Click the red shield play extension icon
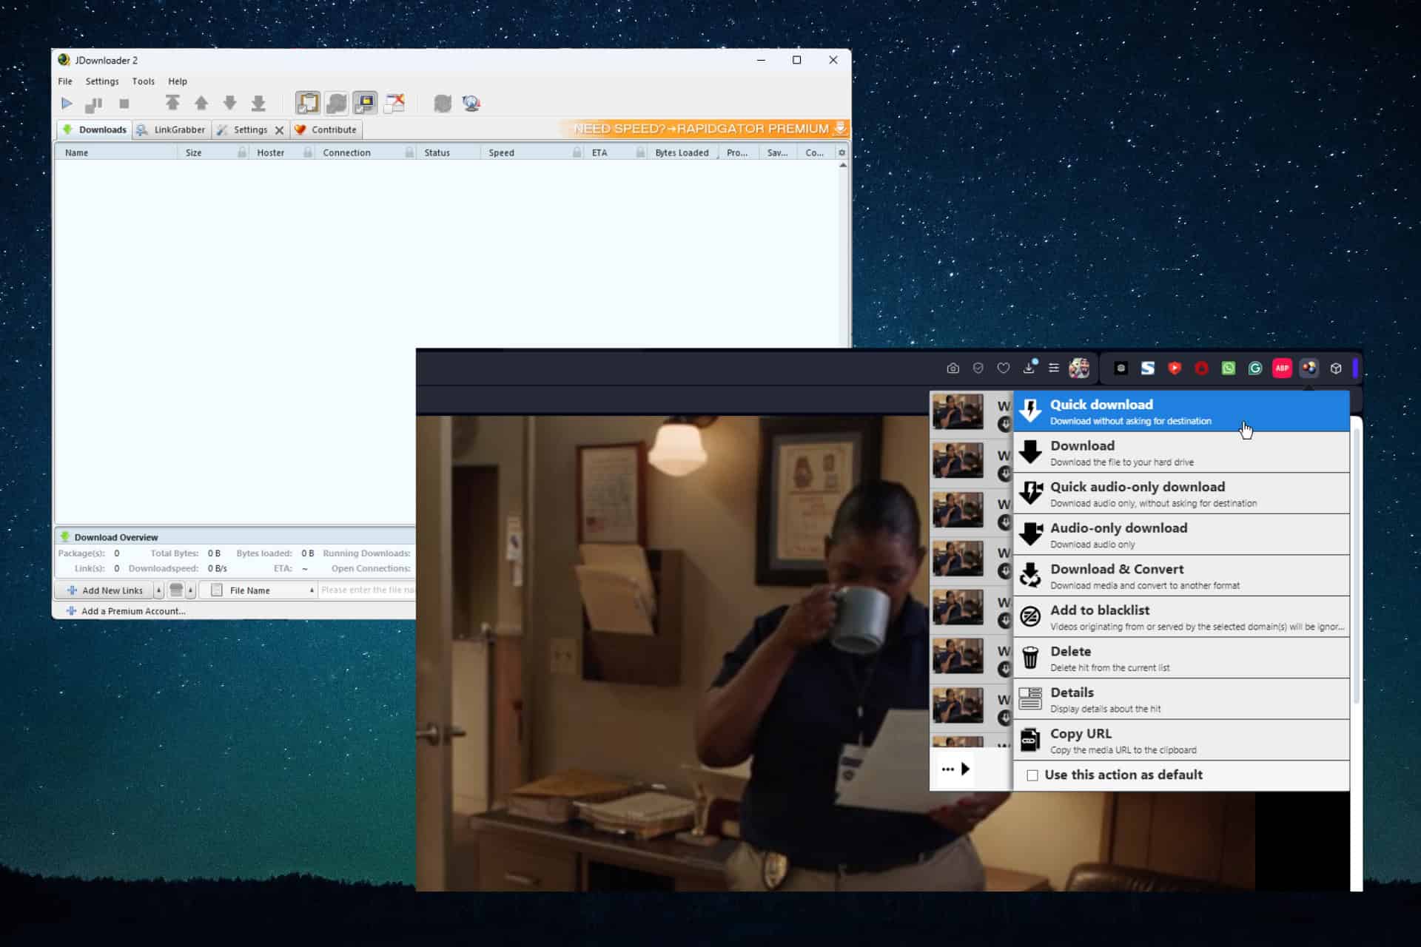 (1175, 368)
